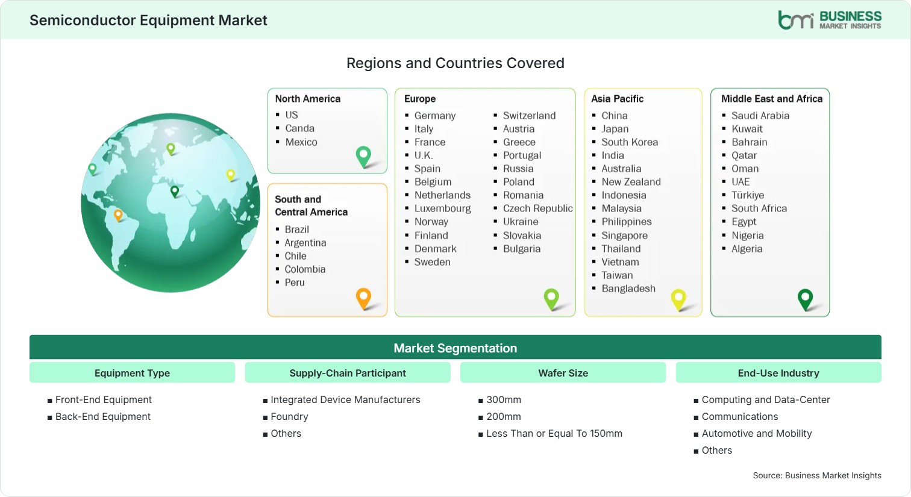Click the yellow pin in Asia Pacific card
The width and height of the screenshot is (911, 497).
pyautogui.click(x=678, y=299)
